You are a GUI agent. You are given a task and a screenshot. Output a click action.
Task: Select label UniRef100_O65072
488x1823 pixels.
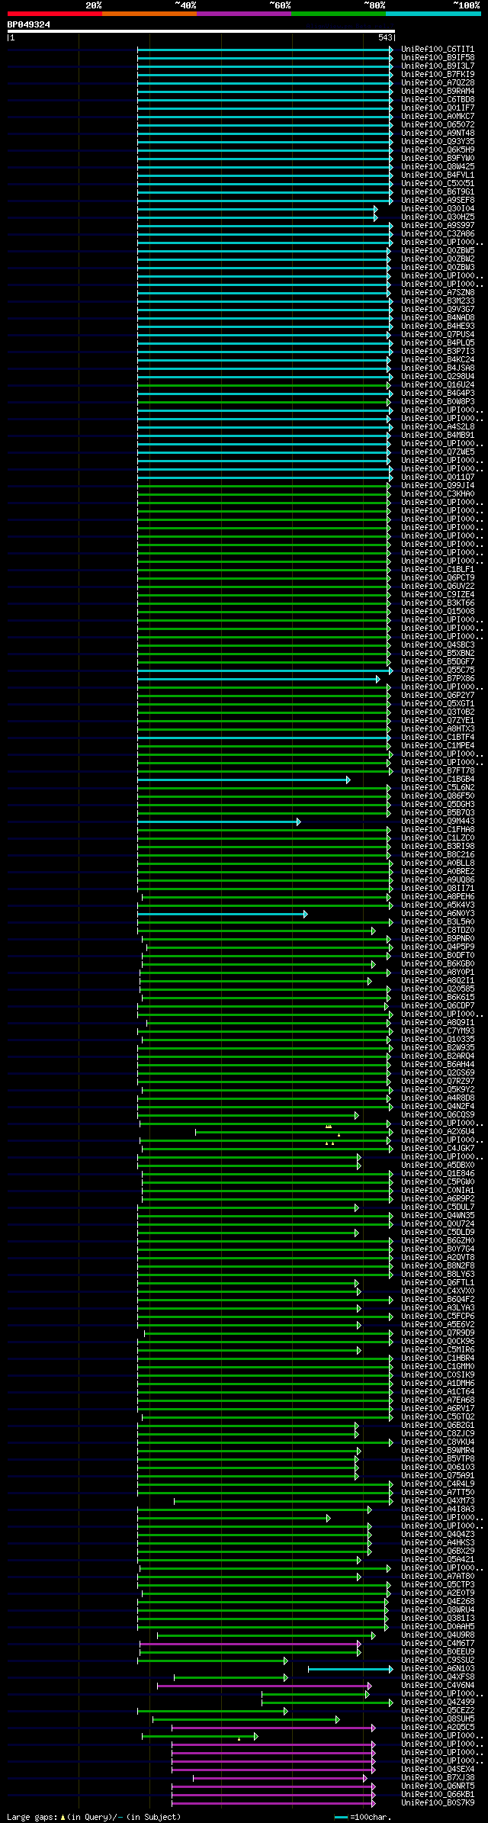pyautogui.click(x=438, y=124)
